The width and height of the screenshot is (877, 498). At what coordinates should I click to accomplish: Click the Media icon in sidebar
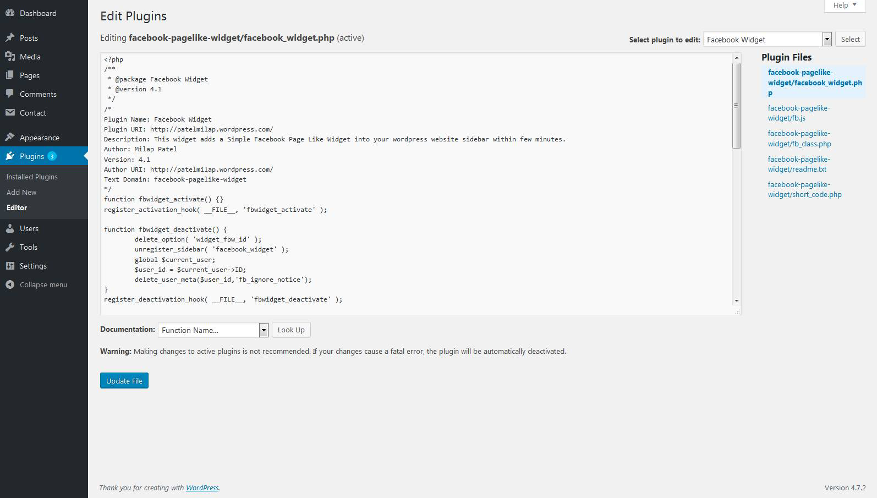click(10, 57)
